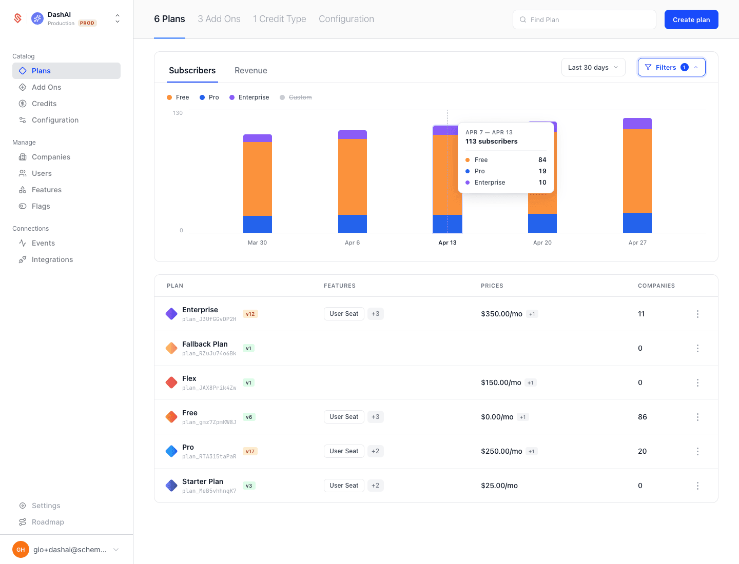The height and width of the screenshot is (564, 739).
Task: Open the Roadmap link
Action: tap(66, 522)
